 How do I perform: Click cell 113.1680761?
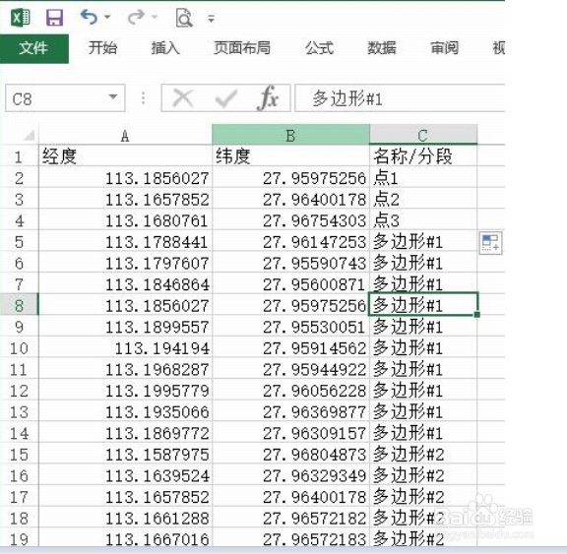(125, 220)
